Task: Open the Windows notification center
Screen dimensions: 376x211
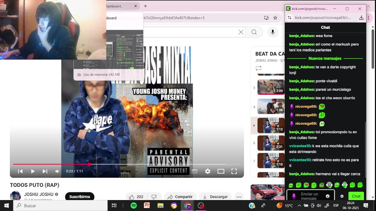Action: click(366, 205)
